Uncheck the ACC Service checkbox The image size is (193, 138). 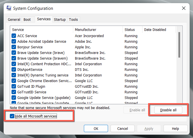(14, 36)
